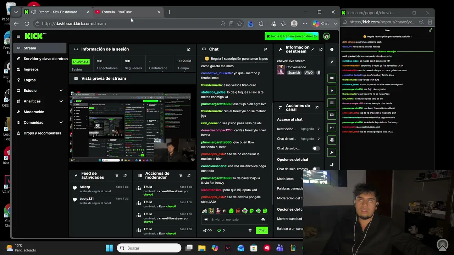Screen dimensions: 454x255
Task: Add this page to favorites with the star
Action: [x=240, y=24]
